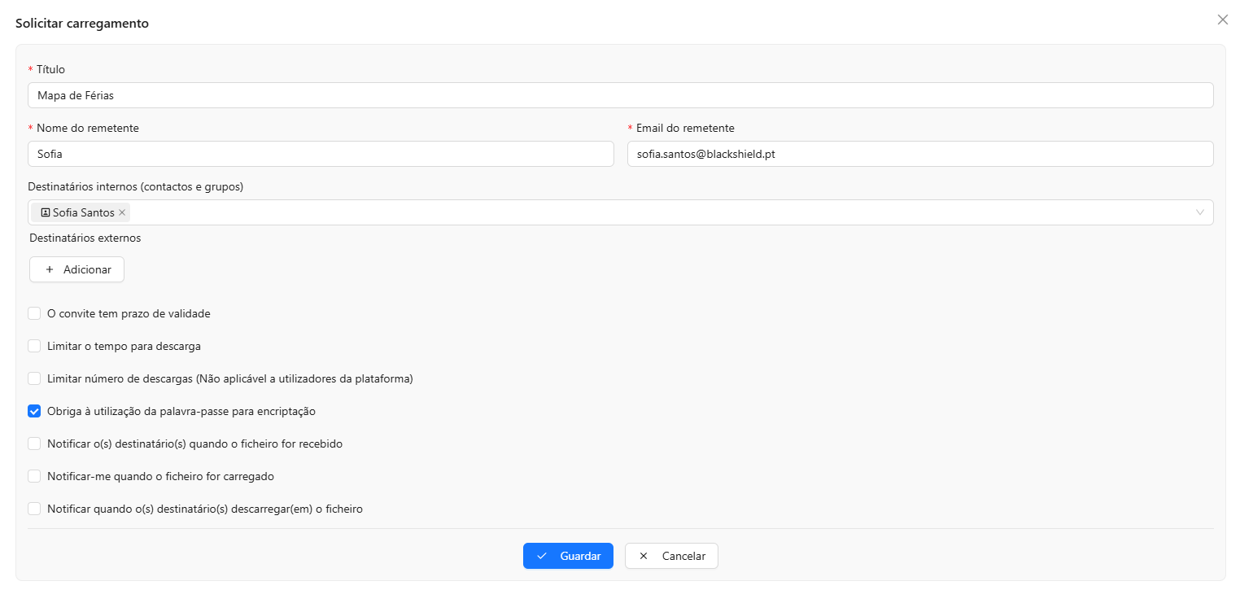Check notify when recipients download the file
The image size is (1240, 590).
[34, 509]
